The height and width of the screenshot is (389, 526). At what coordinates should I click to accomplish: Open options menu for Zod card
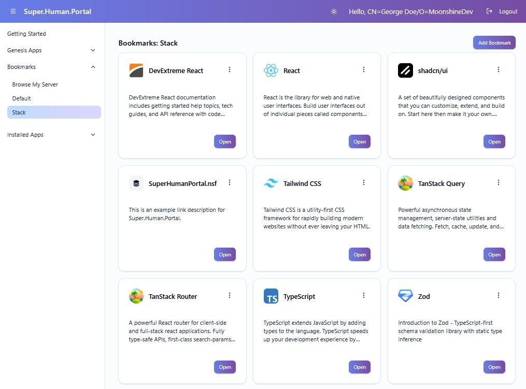(x=499, y=295)
